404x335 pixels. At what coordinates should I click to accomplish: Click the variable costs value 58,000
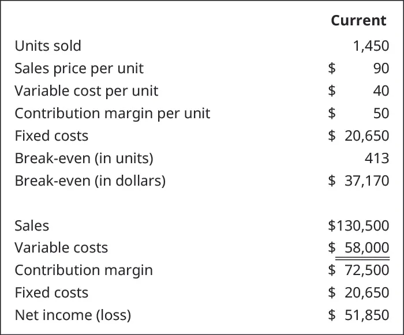coord(366,248)
